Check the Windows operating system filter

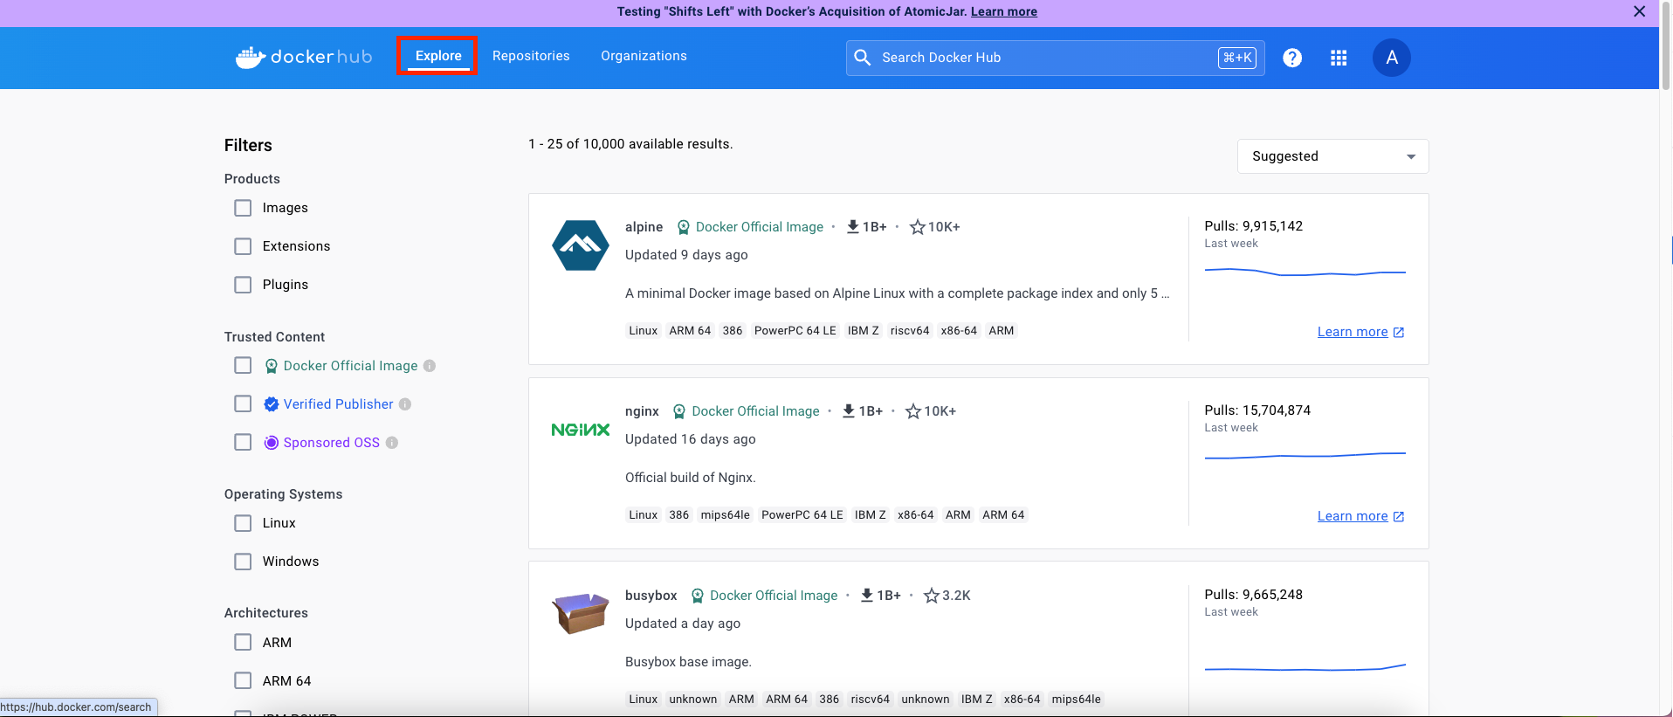[243, 562]
